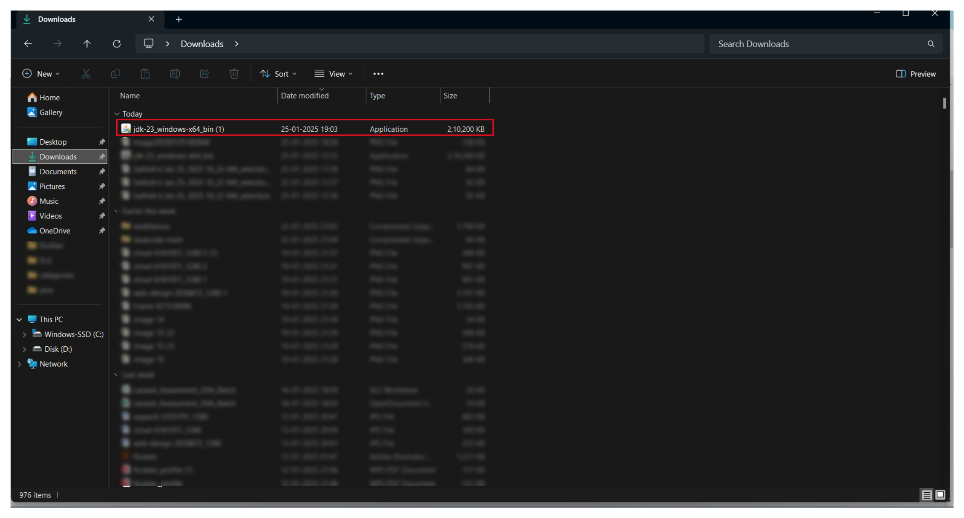Unpin Videos using its pin icon

(101, 216)
